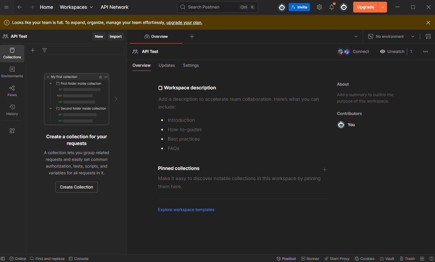Advance the onboarding carousel with right chevron
This screenshot has width=435, height=262.
(x=116, y=99)
